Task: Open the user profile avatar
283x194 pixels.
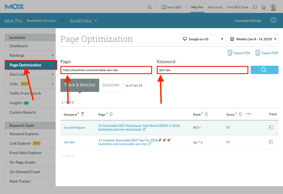Action: (273, 7)
